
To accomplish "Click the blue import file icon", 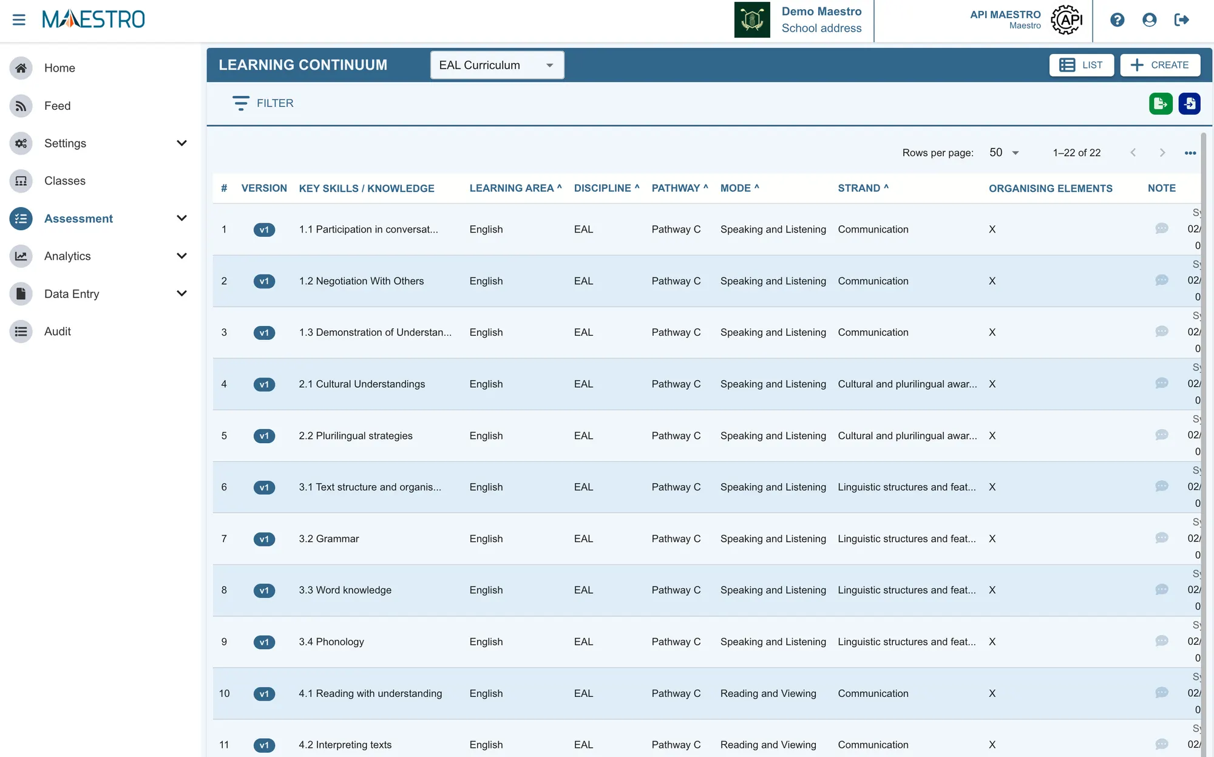I will click(x=1190, y=104).
